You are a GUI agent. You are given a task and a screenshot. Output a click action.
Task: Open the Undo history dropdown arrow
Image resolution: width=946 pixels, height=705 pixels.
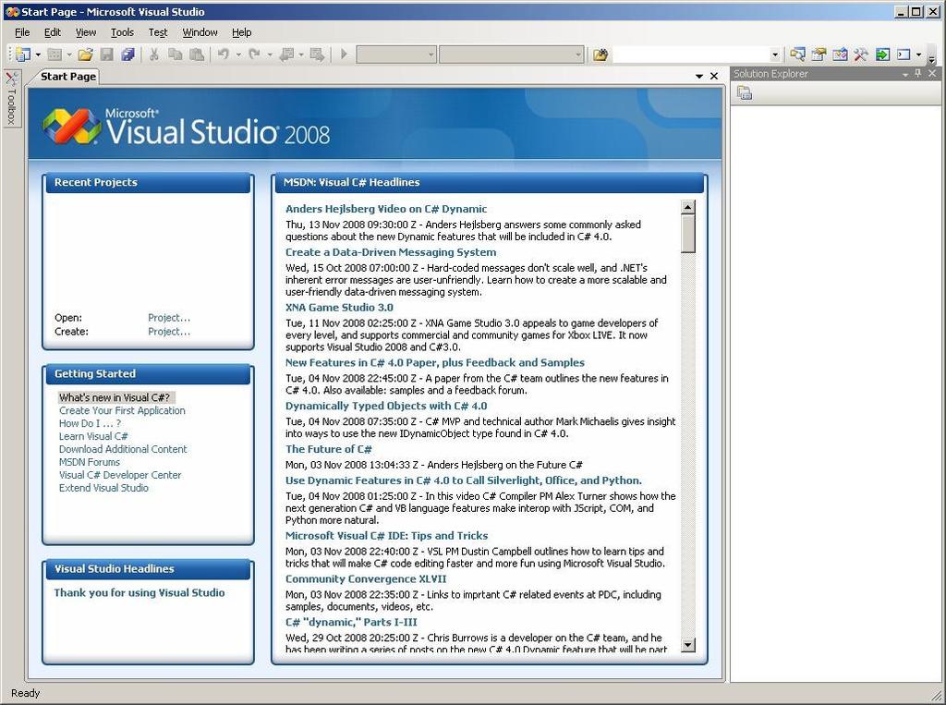pyautogui.click(x=238, y=55)
